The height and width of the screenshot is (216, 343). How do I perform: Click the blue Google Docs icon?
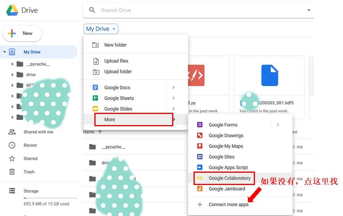(96, 87)
